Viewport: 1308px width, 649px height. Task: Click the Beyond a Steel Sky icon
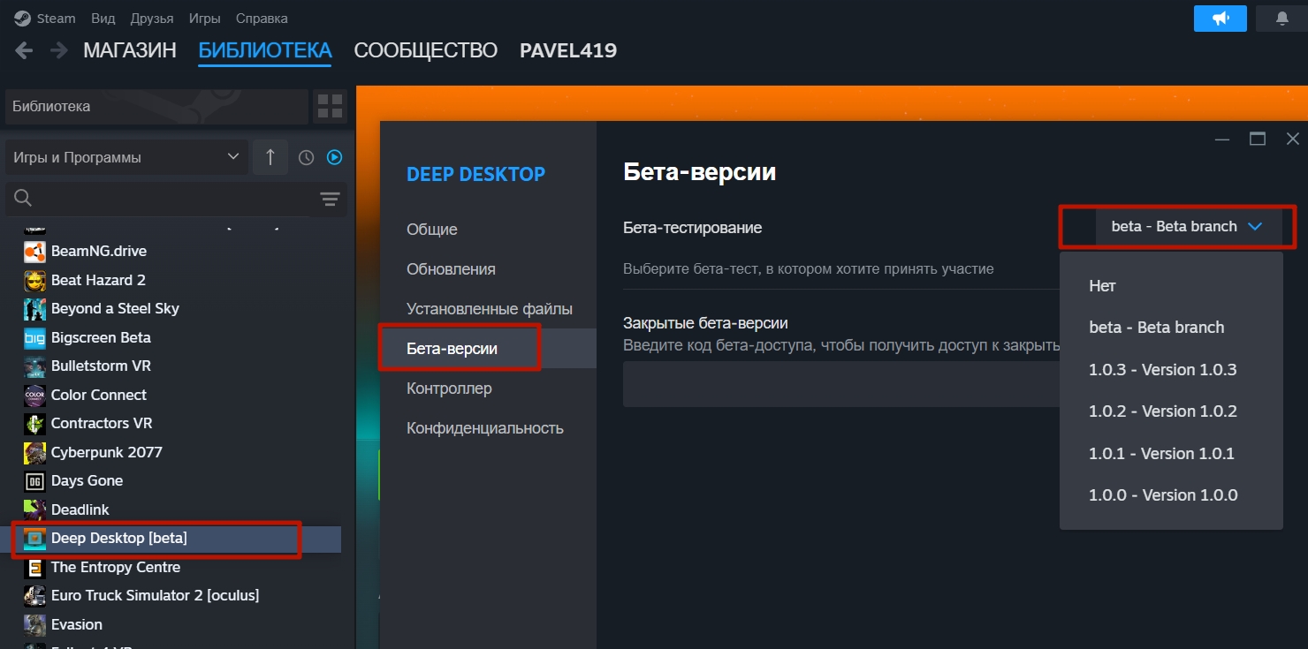(34, 309)
